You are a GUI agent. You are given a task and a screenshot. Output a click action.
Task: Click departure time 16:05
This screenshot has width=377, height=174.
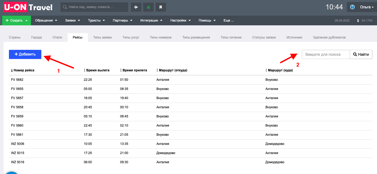(x=88, y=98)
